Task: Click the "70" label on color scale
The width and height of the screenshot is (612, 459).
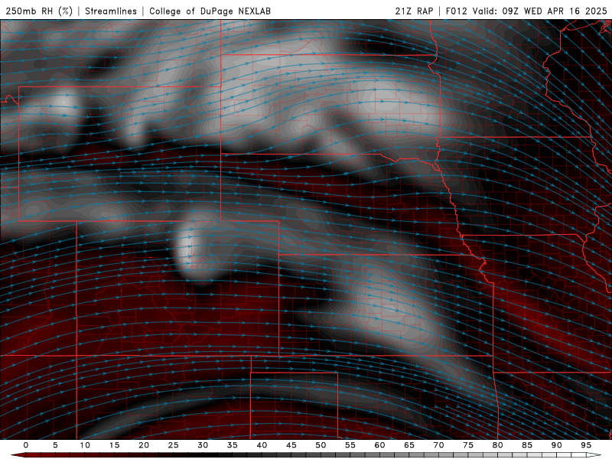Action: coord(438,445)
